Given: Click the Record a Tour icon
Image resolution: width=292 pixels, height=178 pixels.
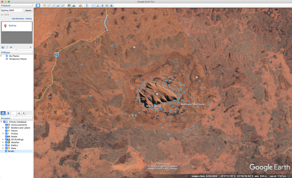Looking at the screenshot, I should [63, 6].
